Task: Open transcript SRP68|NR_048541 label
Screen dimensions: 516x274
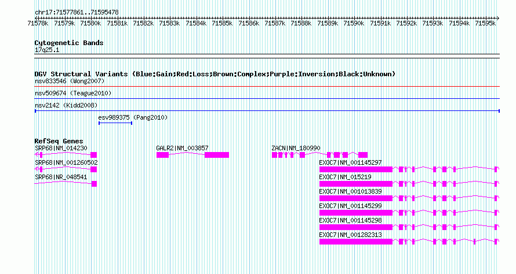Action: point(61,177)
